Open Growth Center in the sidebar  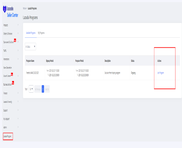(7, 76)
